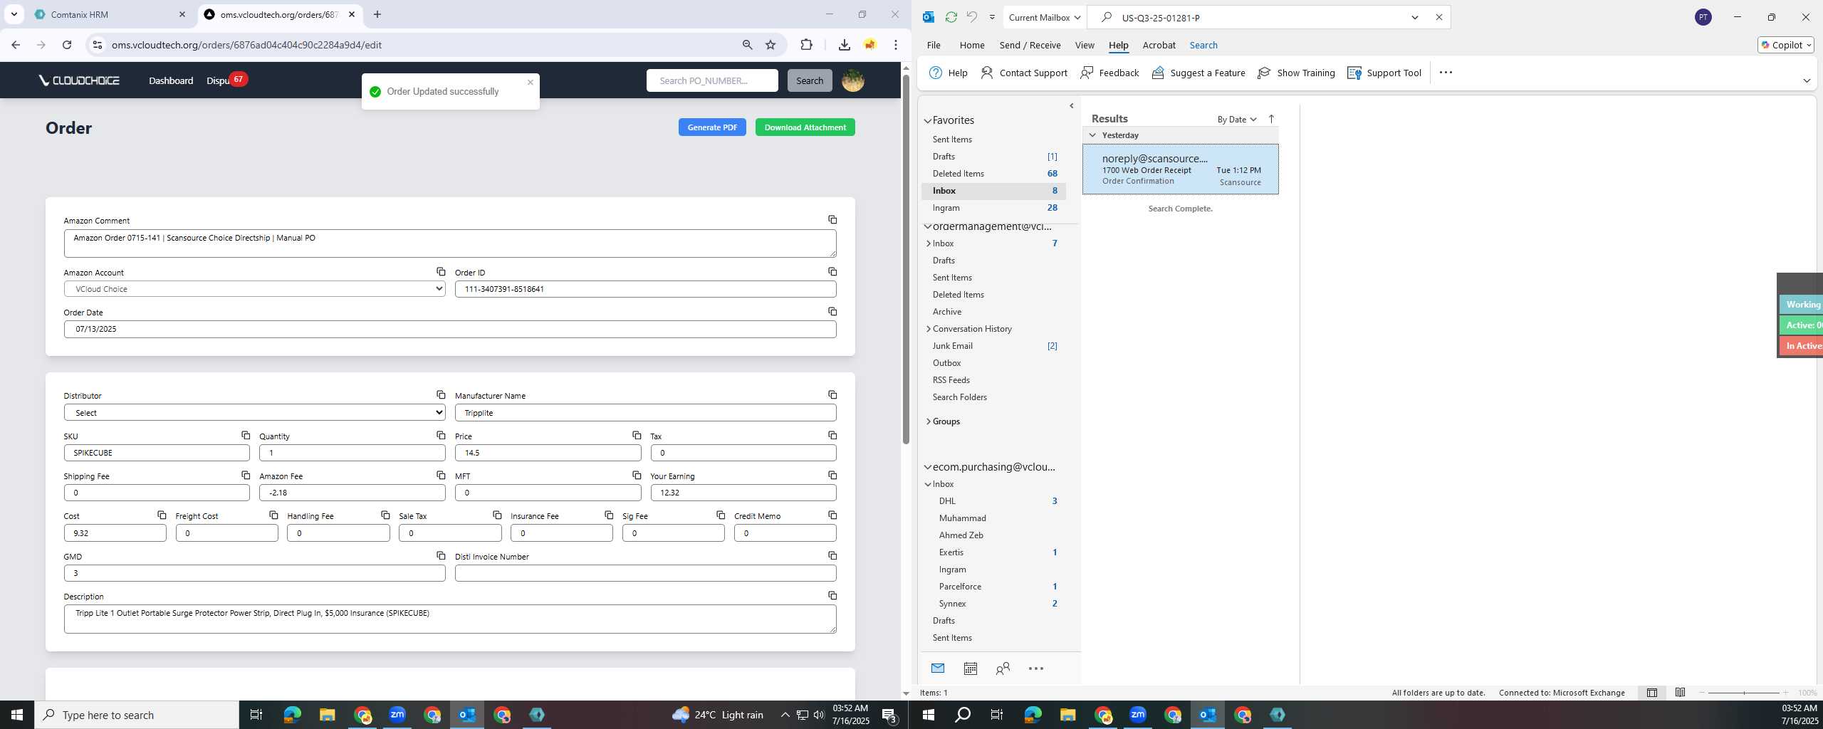This screenshot has width=1823, height=729.
Task: Collapse ecom.purchasing mailbox tree
Action: pyautogui.click(x=928, y=468)
